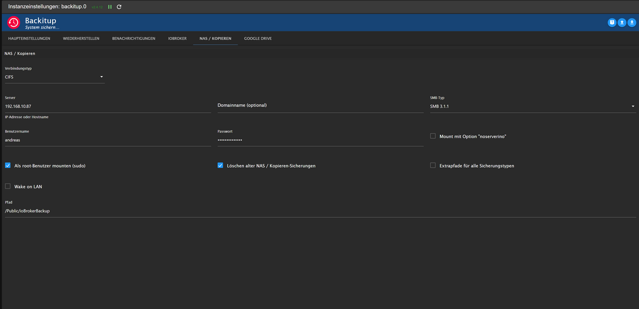
Task: Disable mounting as root user (sudo)
Action: point(8,166)
